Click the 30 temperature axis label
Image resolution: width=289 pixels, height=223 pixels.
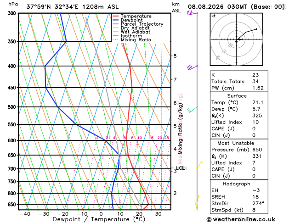[158, 214]
